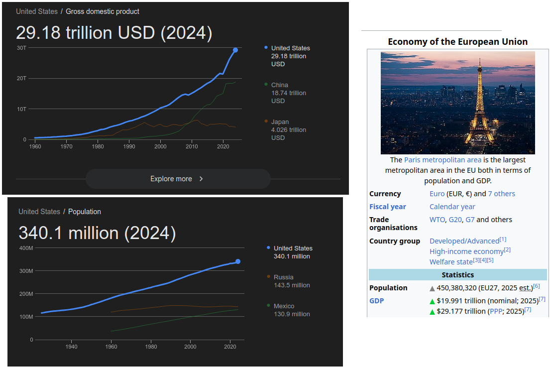Select the United States GDP legend dot
Image resolution: width=552 pixels, height=370 pixels.
click(266, 47)
